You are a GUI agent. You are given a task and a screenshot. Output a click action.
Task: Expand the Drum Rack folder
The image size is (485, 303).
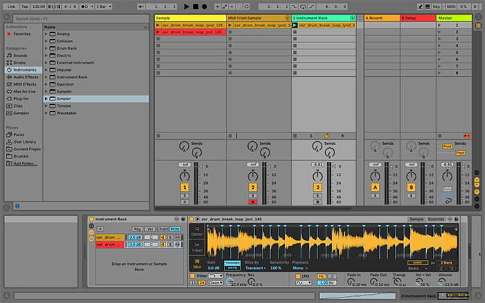(x=46, y=48)
